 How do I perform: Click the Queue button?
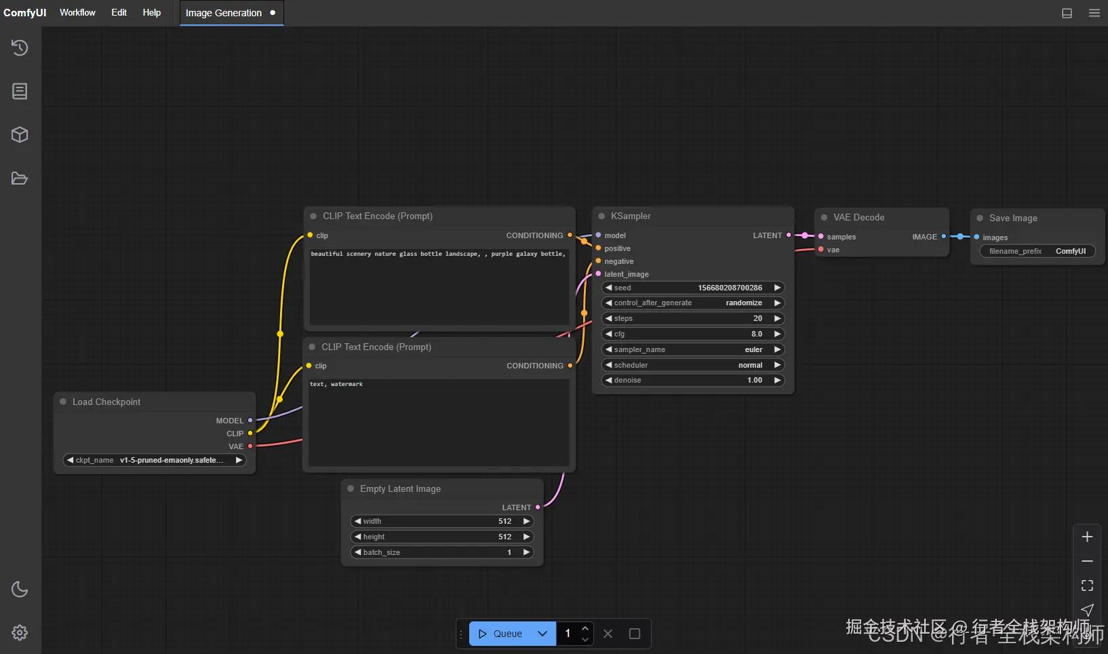pyautogui.click(x=501, y=634)
